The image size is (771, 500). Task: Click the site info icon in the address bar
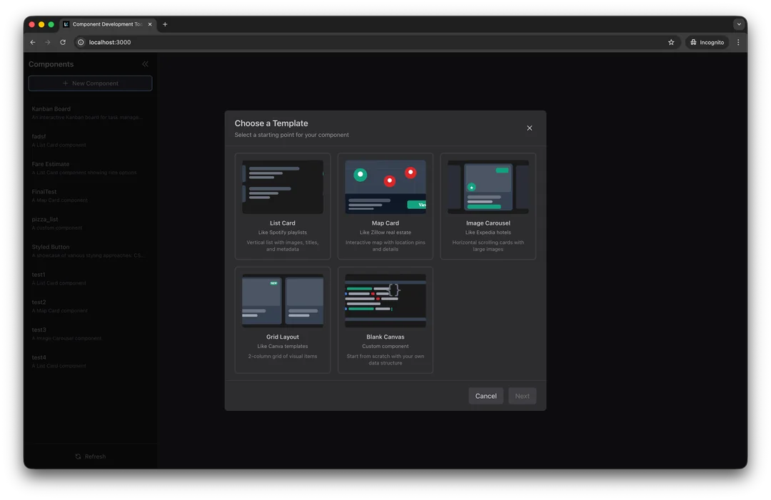(81, 42)
